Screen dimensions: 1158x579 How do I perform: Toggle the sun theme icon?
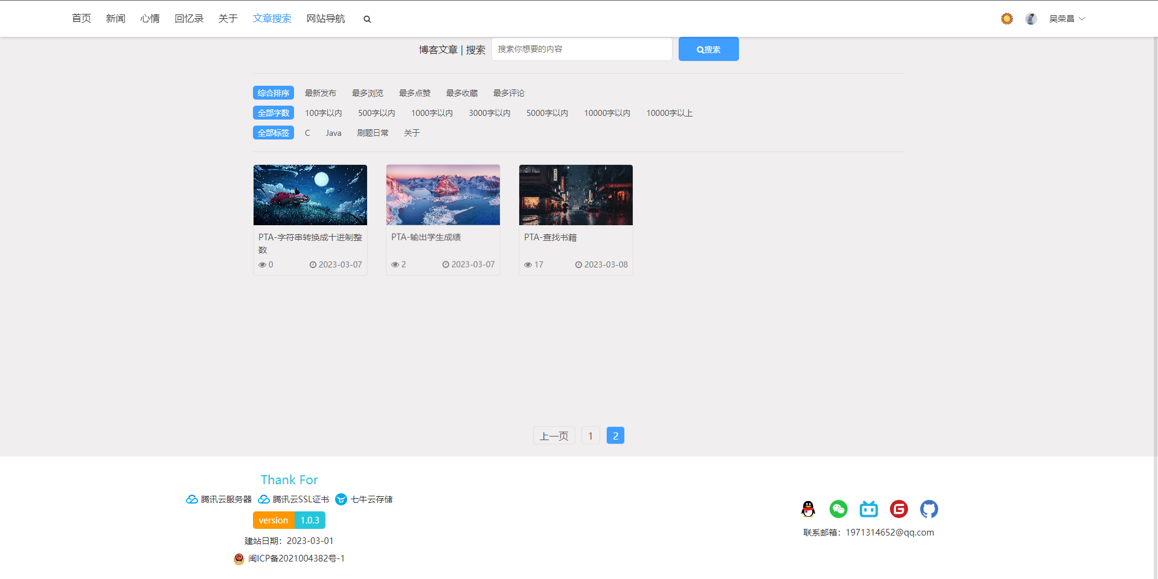[x=1006, y=19]
